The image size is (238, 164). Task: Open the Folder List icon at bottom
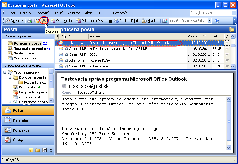38,150
